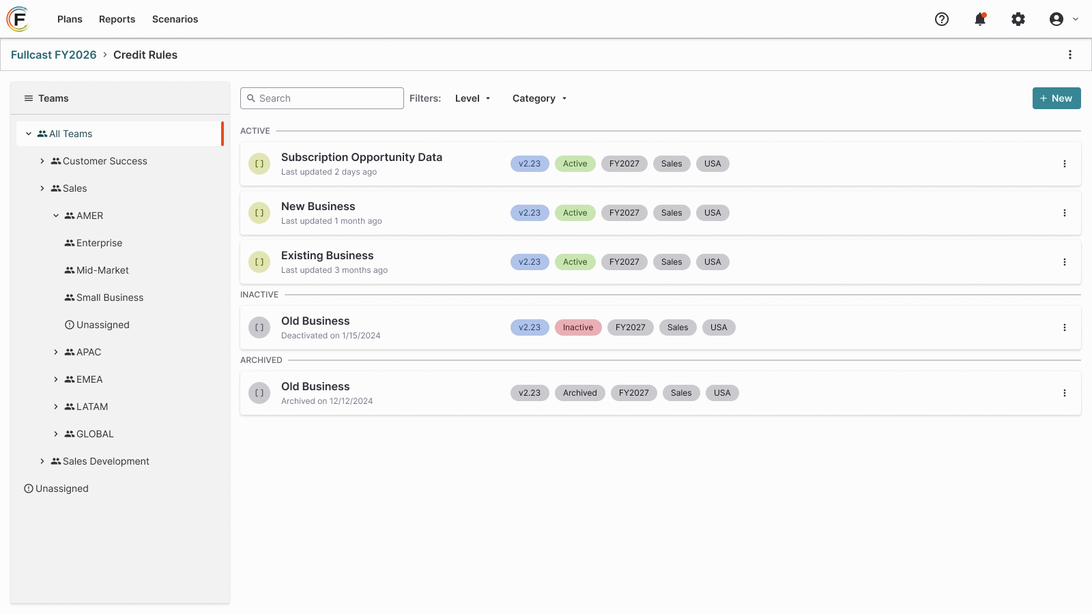Expand the Sales Development team node
This screenshot has height=614, width=1092.
pyautogui.click(x=42, y=461)
